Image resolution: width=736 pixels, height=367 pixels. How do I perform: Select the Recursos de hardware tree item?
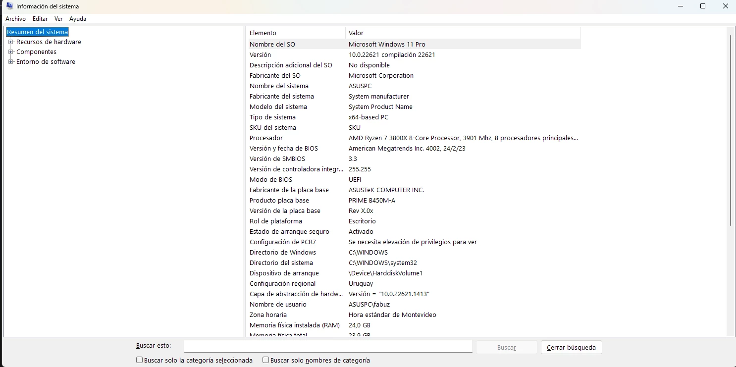49,42
